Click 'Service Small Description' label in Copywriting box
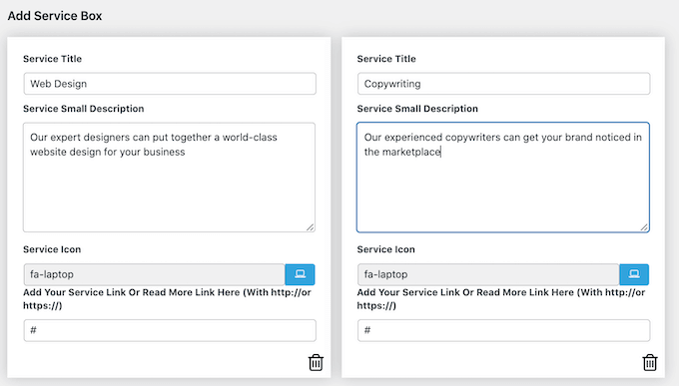 (x=417, y=109)
